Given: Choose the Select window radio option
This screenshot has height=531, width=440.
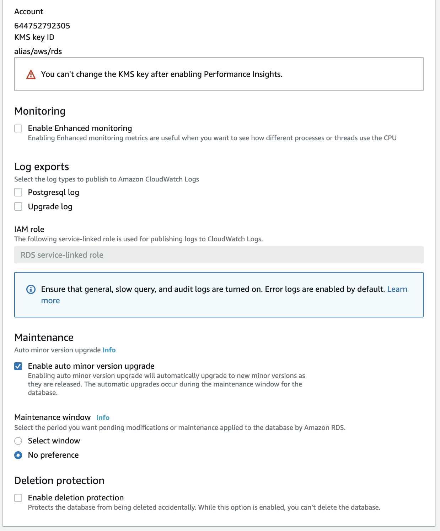Looking at the screenshot, I should (18, 441).
